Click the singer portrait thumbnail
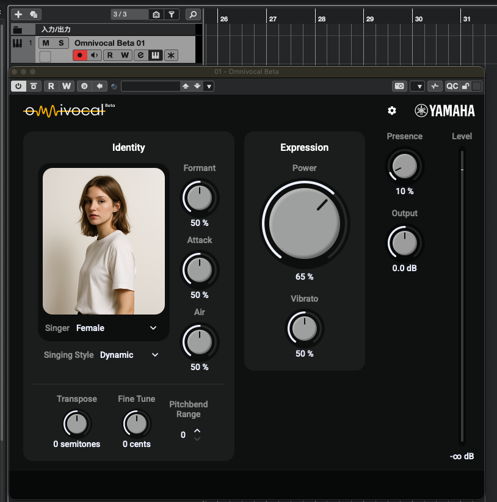Viewport: 497px width, 502px height. click(x=104, y=241)
